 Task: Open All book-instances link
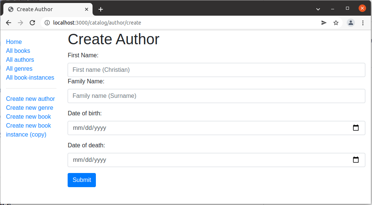(x=30, y=78)
